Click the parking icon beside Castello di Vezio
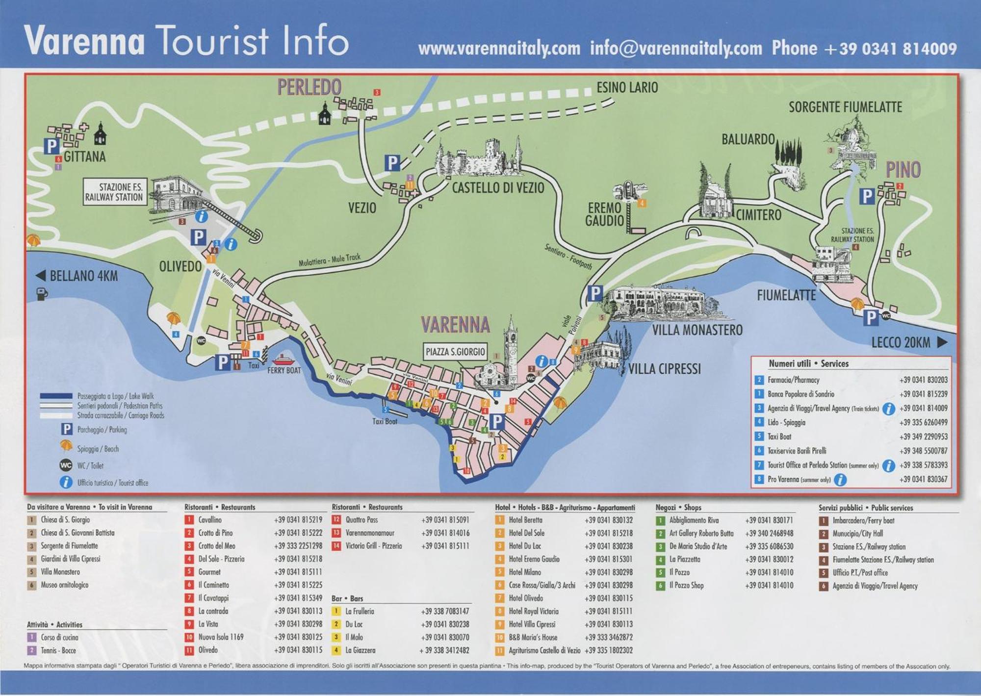This screenshot has width=981, height=696. point(392,162)
